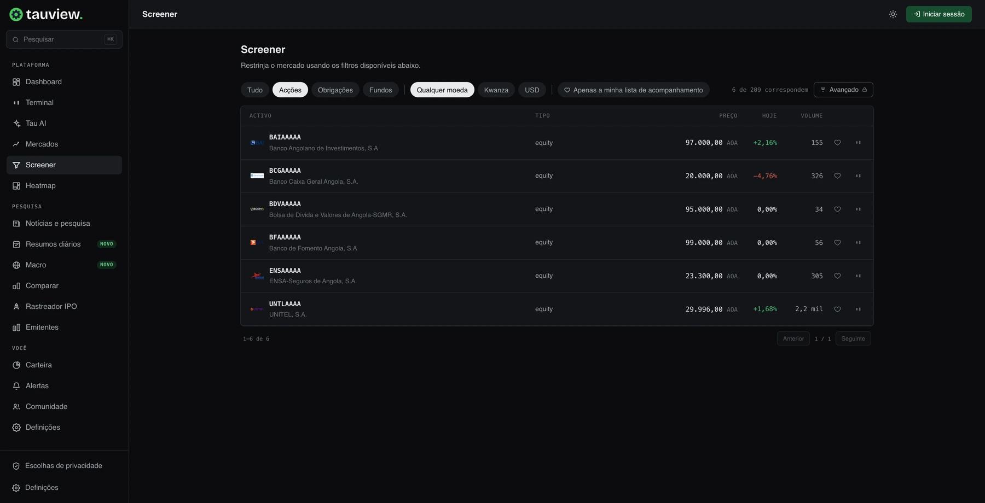This screenshot has width=985, height=503.
Task: Add BCGAAAAA to watchlist via heart icon
Action: coord(837,176)
